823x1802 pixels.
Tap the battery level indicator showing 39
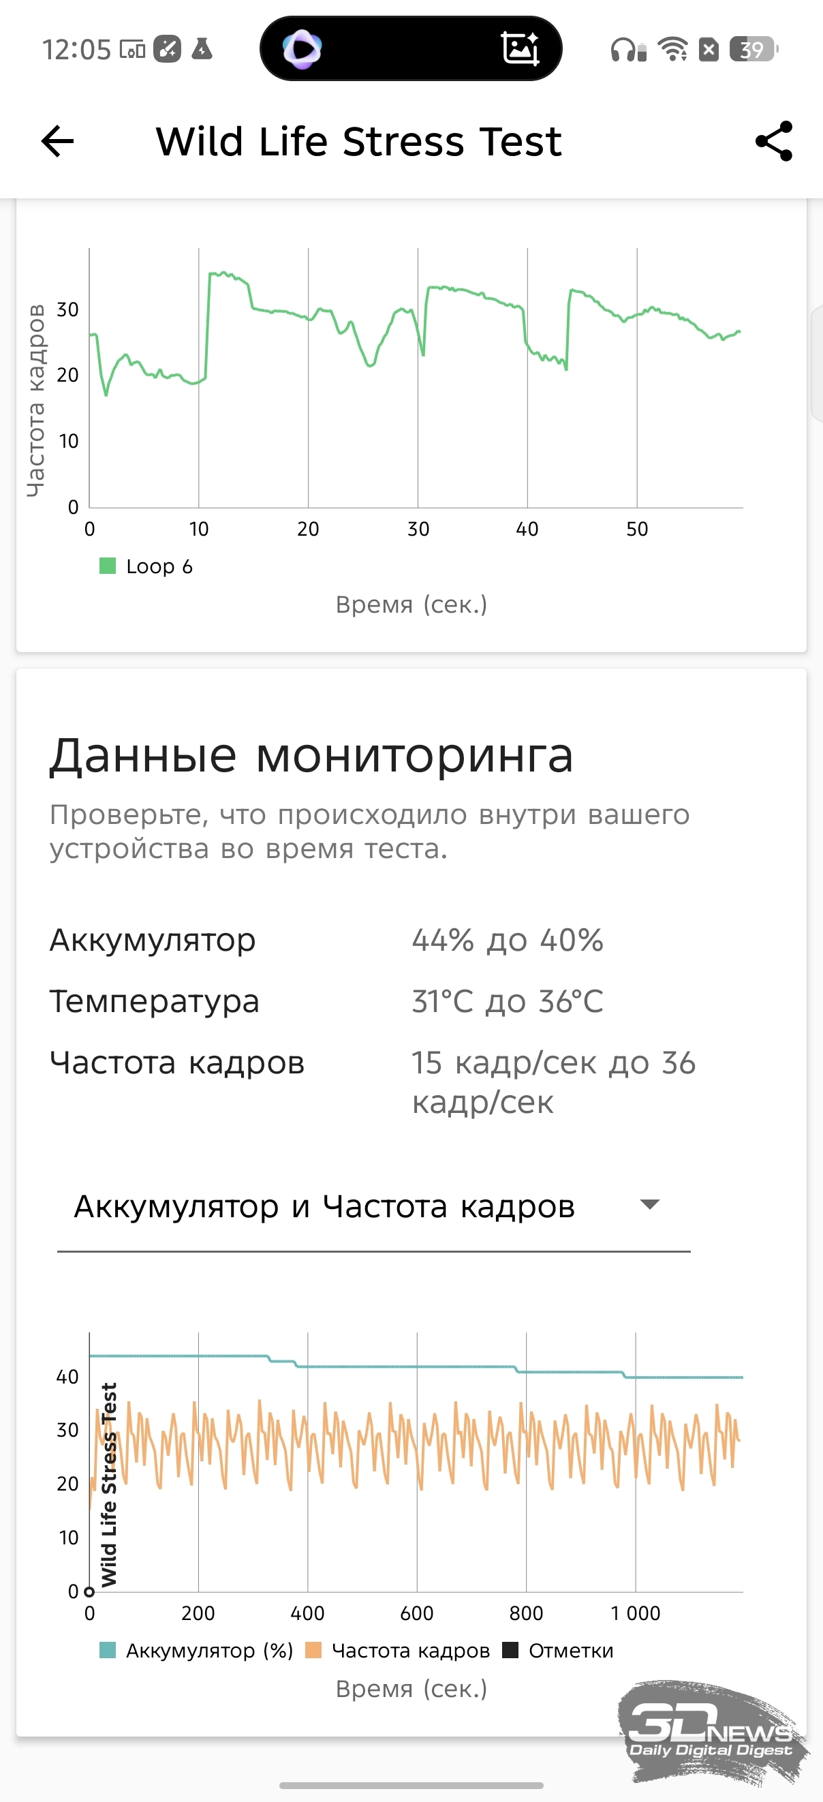pyautogui.click(x=752, y=50)
